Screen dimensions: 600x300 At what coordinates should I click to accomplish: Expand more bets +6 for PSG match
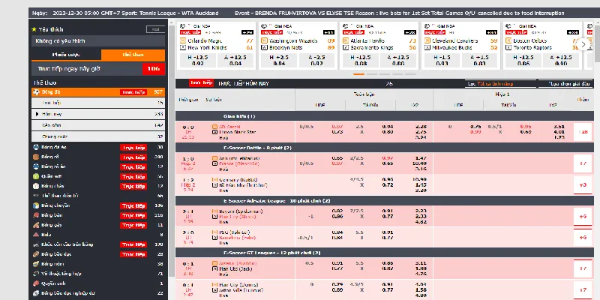[x=583, y=237]
